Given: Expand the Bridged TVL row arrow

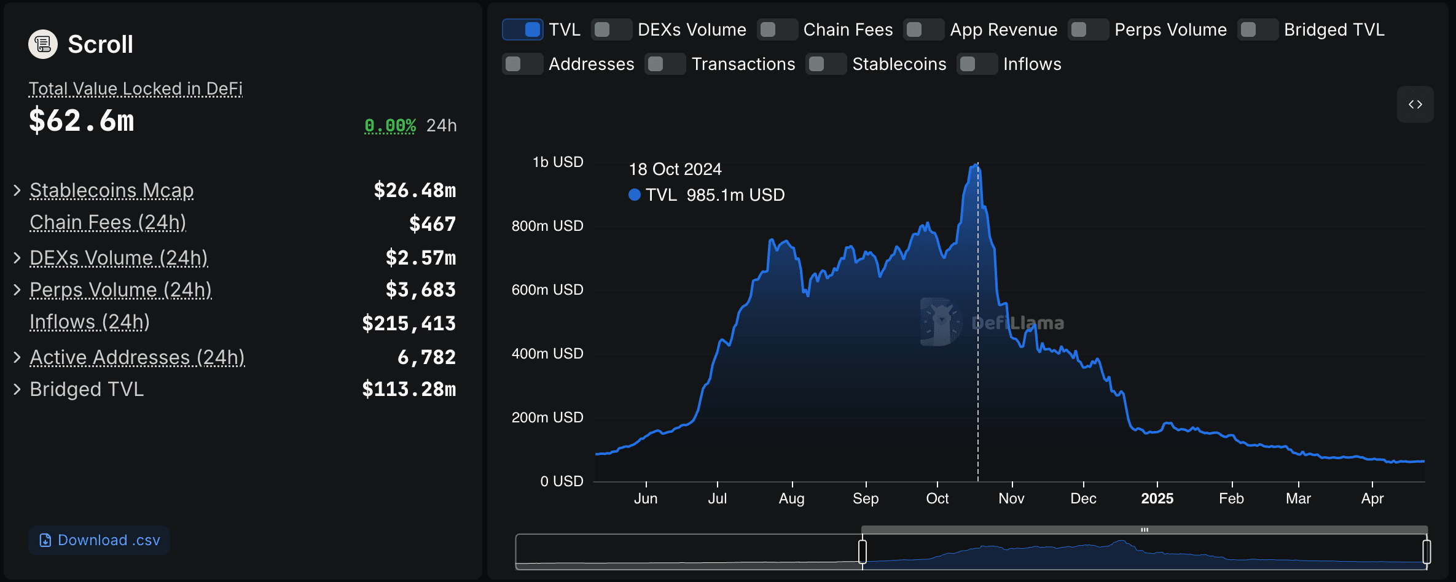Looking at the screenshot, I should coord(17,389).
